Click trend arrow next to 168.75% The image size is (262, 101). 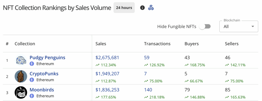pyautogui.click(x=187, y=65)
